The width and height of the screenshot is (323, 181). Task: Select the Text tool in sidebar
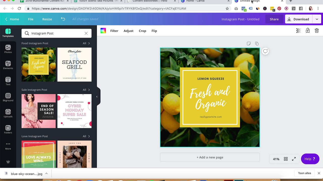point(8,81)
